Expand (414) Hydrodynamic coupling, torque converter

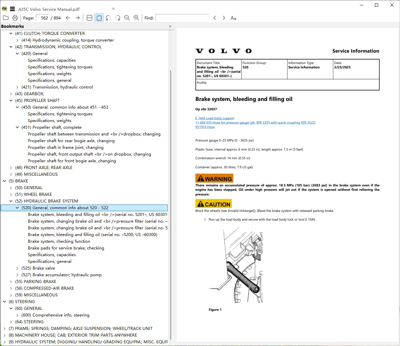tap(17, 40)
